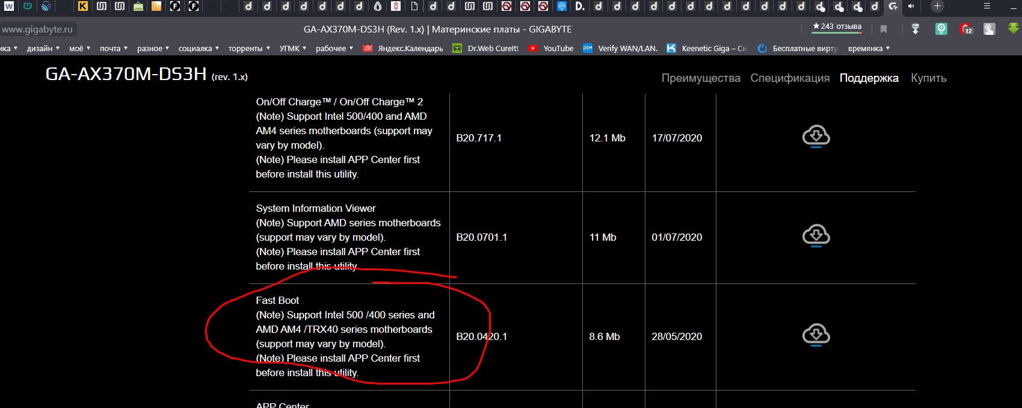This screenshot has height=408, width=1022.
Task: Click the GA-AX370M-DS3H product title
Action: click(126, 74)
